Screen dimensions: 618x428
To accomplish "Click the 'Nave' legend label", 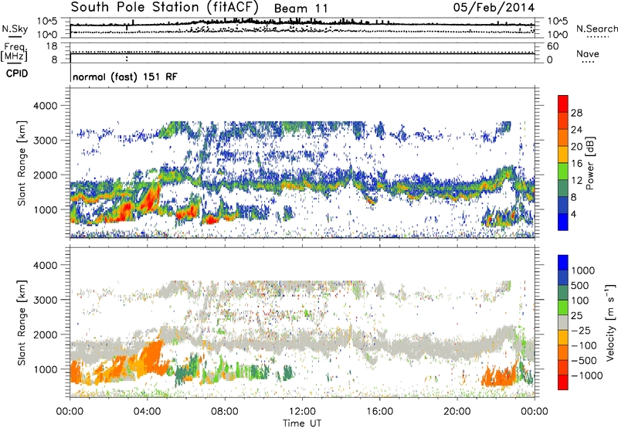I will (x=588, y=53).
